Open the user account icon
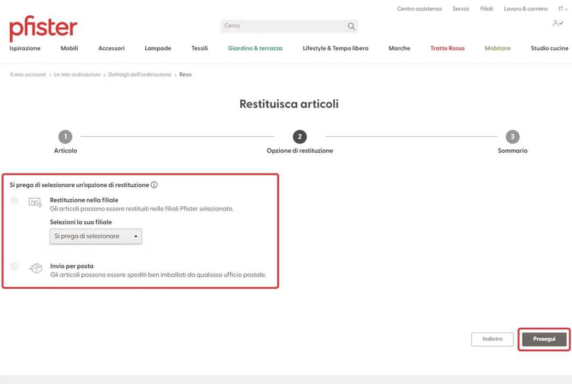 557,23
